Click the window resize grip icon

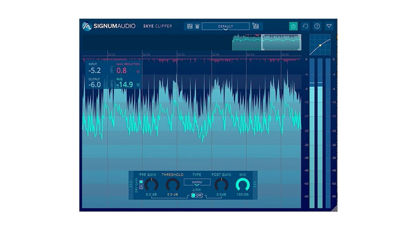334,208
